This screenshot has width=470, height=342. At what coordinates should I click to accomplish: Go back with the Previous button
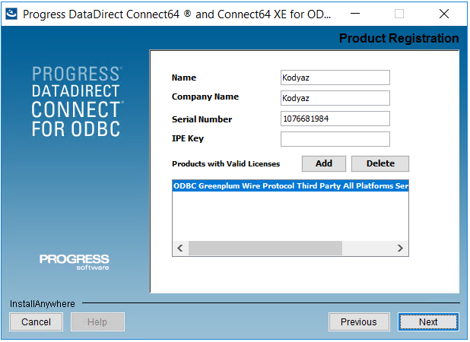click(359, 322)
